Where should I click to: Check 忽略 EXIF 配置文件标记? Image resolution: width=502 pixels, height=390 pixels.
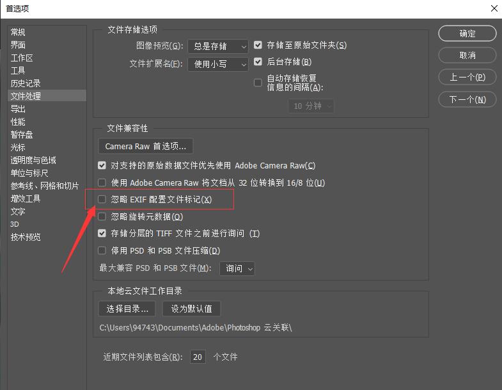coord(102,200)
